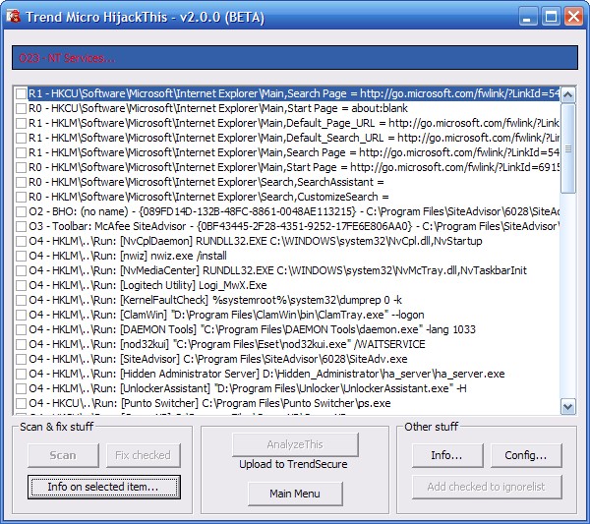Screen dimensions: 590x524
Task: Tick the checkbox for R1 Default_Page_URL entry
Action: (21, 123)
